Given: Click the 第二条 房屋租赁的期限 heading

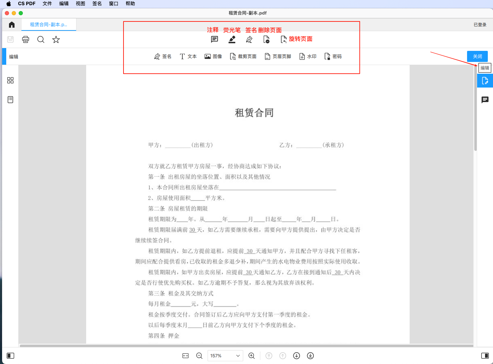Looking at the screenshot, I should (x=178, y=209).
